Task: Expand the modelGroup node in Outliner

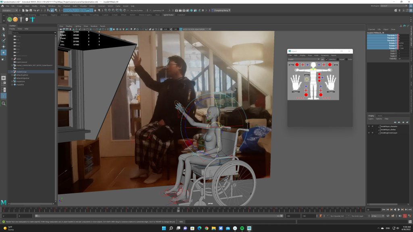Action: point(13,72)
